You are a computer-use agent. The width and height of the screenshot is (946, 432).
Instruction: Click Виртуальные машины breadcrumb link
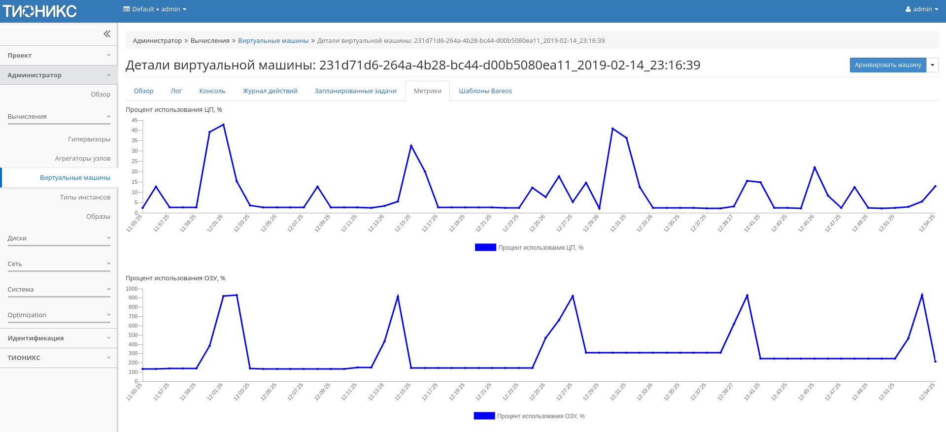pyautogui.click(x=273, y=41)
